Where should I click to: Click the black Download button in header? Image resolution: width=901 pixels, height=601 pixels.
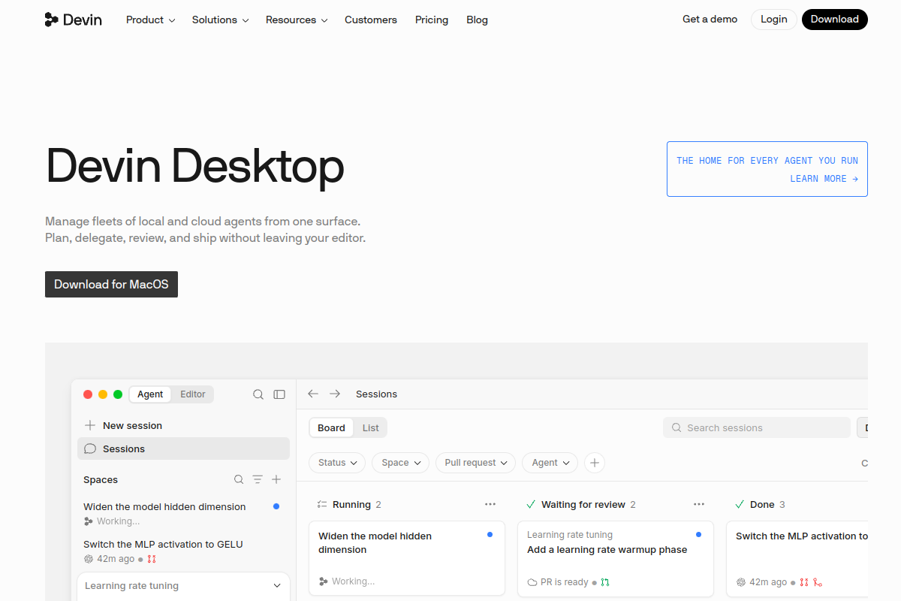[835, 20]
